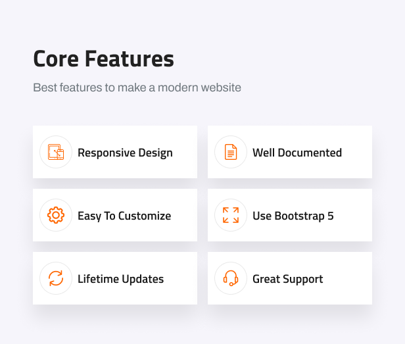The width and height of the screenshot is (405, 344).
Task: Click the Use Bootstrap 5 expand-arrows icon
Action: (231, 215)
